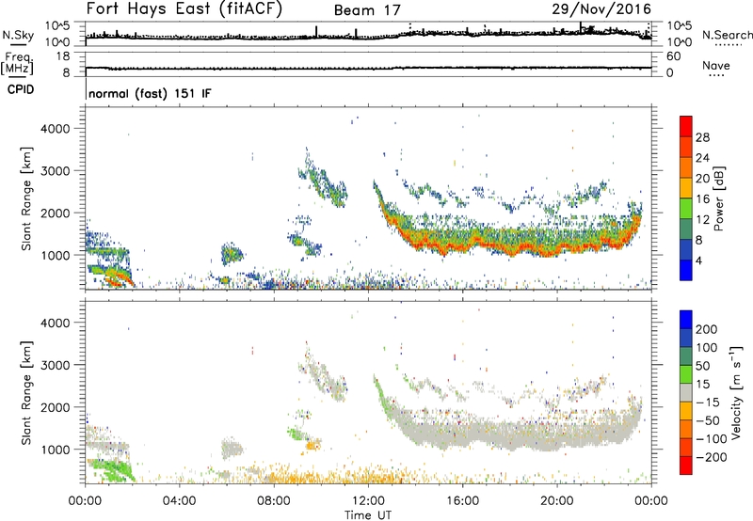Click the "20:00" time tick label
The image size is (753, 521).
(x=557, y=501)
